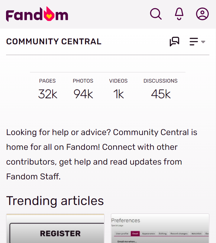Select the Appearance tab in the Preferences thumbnail
216x243 pixels.
coord(148,234)
